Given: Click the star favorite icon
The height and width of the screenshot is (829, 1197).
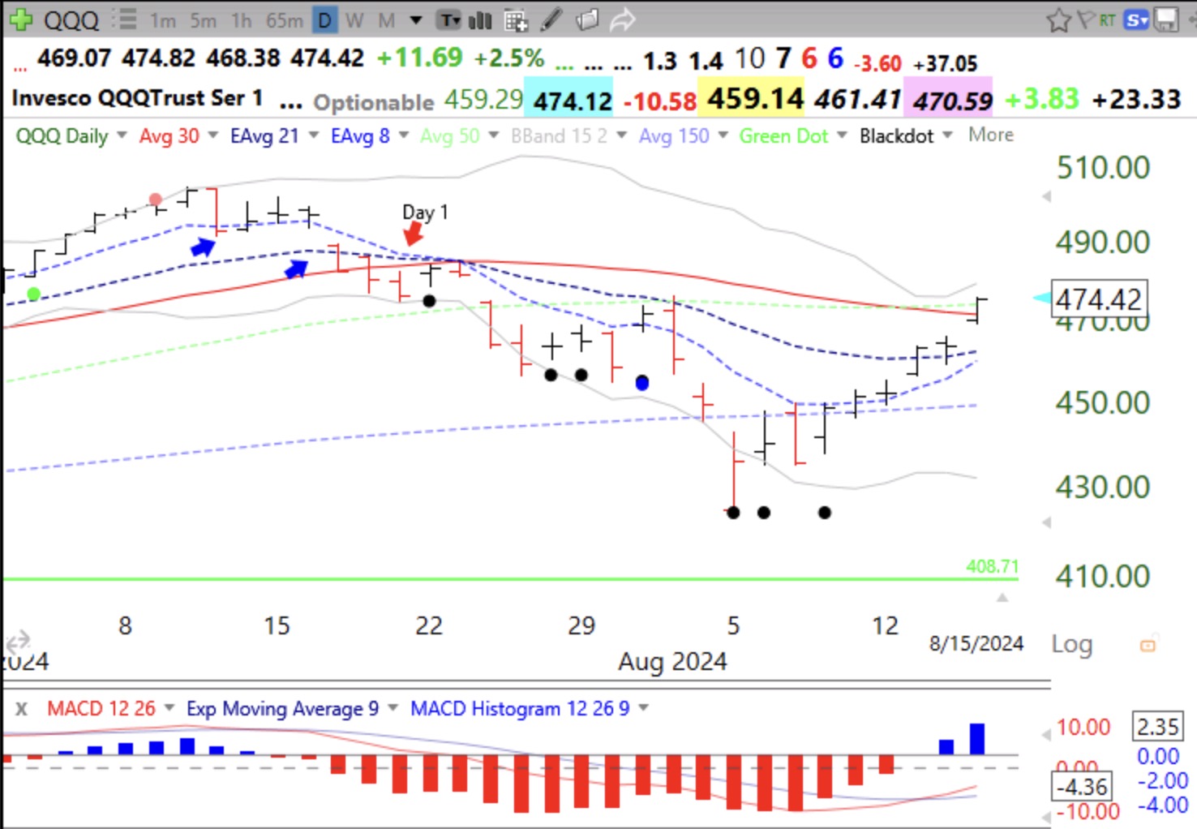Looking at the screenshot, I should 1058,19.
